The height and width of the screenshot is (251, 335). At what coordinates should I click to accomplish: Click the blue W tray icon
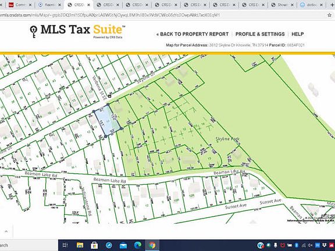pos(318,245)
